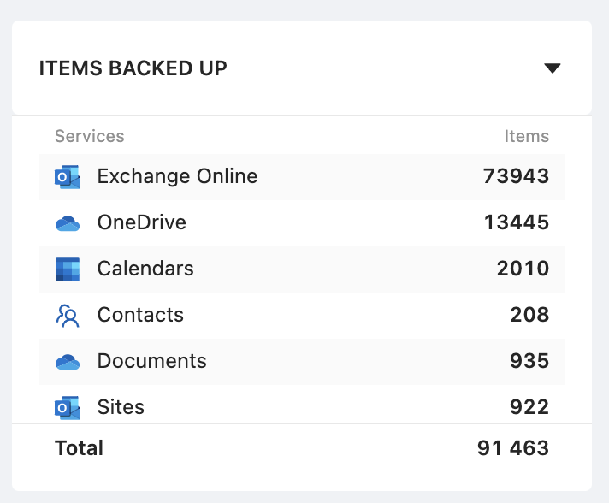The height and width of the screenshot is (503, 609).
Task: Open the Calendars service entry
Action: 145,269
